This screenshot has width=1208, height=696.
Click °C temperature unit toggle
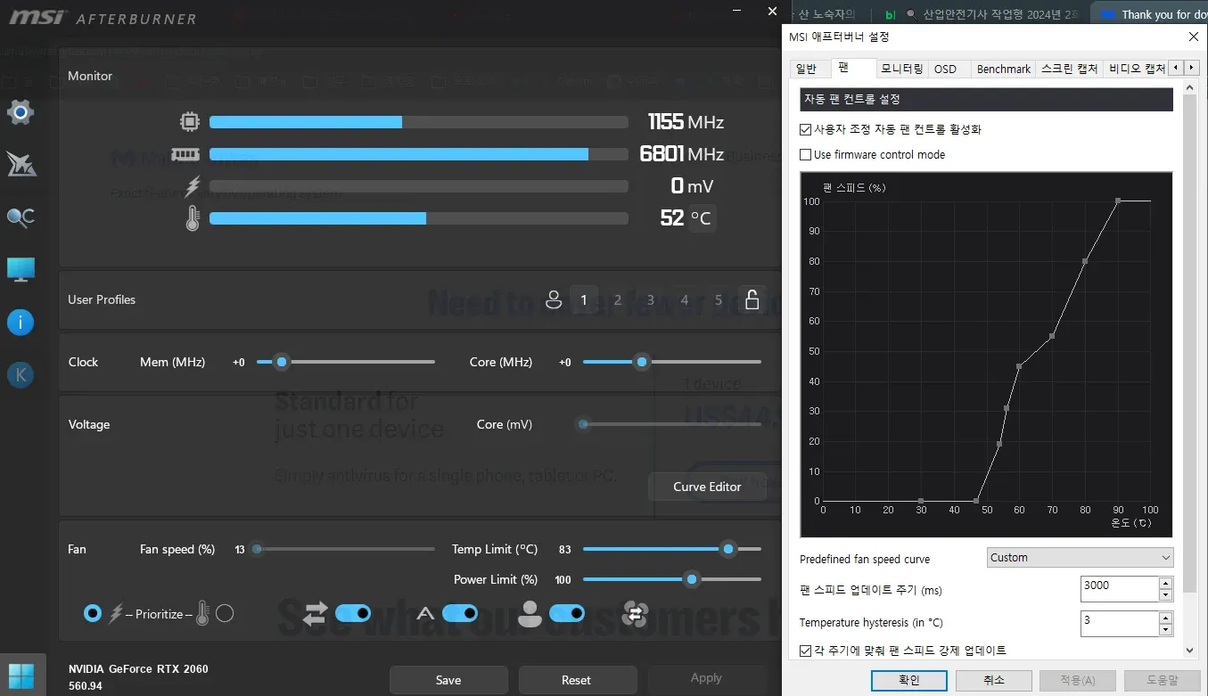click(x=702, y=218)
